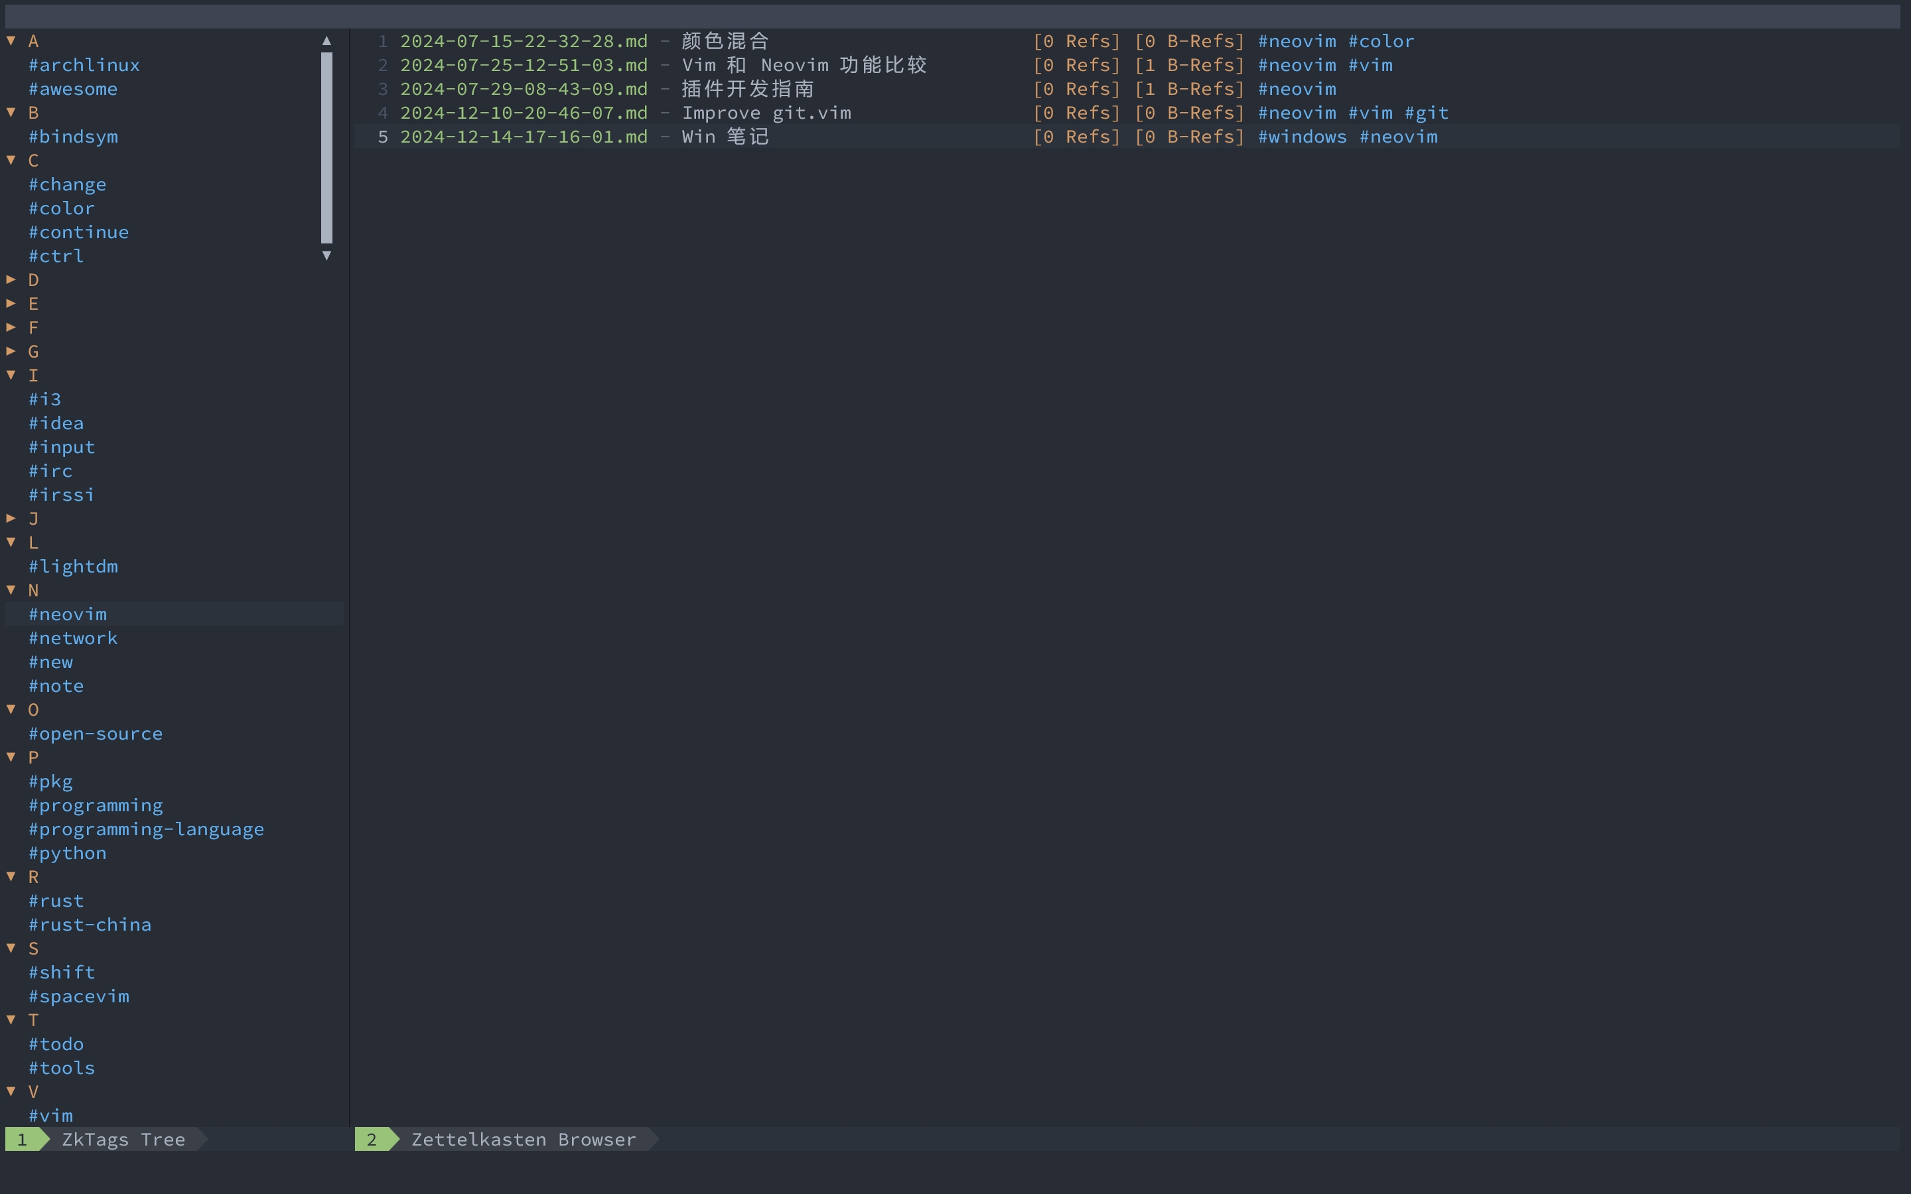Select the #programming-language tag

(x=146, y=829)
